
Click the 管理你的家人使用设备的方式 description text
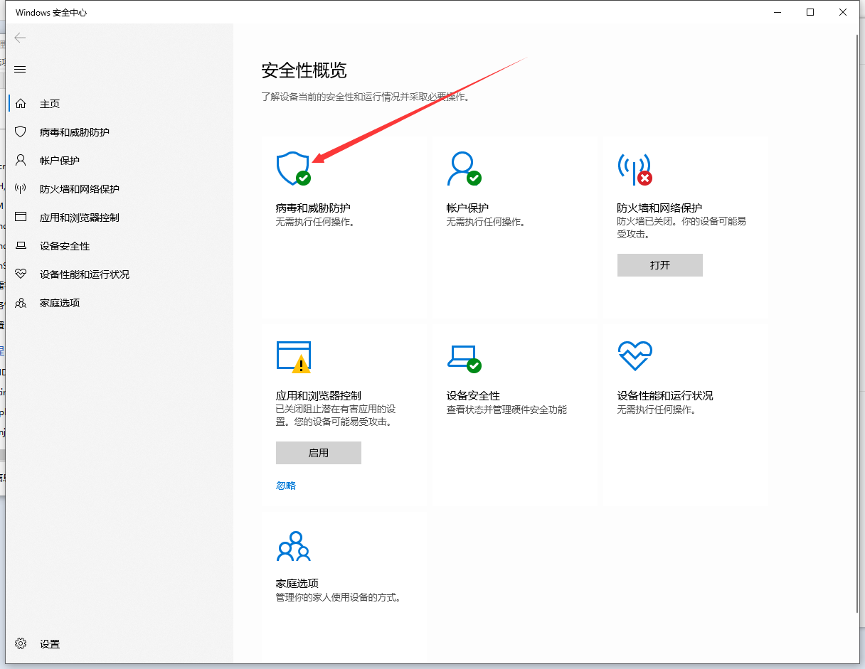339,598
